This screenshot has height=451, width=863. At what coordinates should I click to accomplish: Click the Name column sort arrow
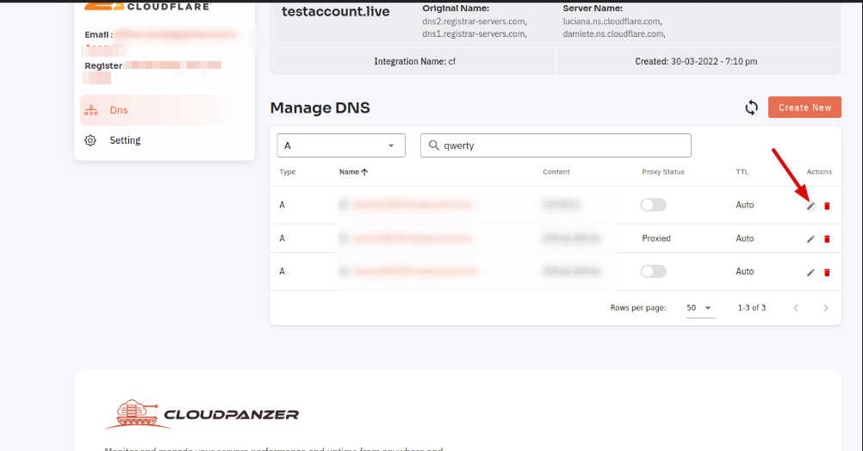click(x=364, y=171)
